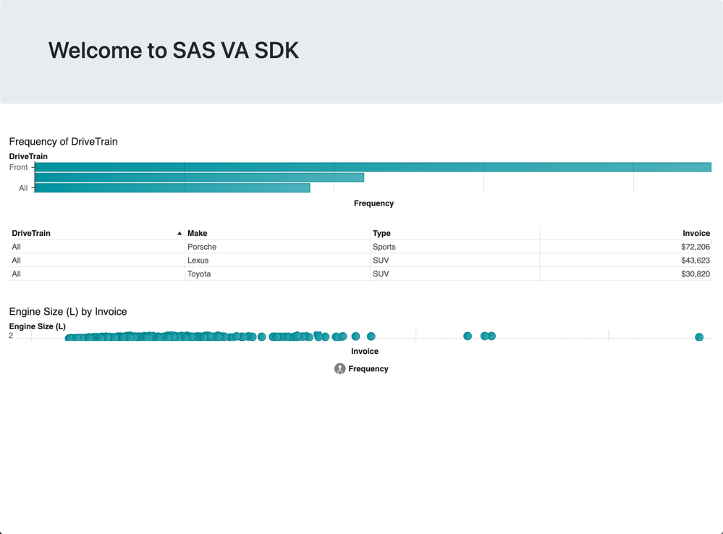The image size is (723, 534).
Task: Select the Porsche row in the table
Action: click(202, 247)
